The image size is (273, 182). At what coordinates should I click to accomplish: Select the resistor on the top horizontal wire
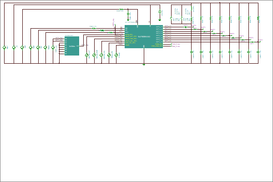[121, 9]
